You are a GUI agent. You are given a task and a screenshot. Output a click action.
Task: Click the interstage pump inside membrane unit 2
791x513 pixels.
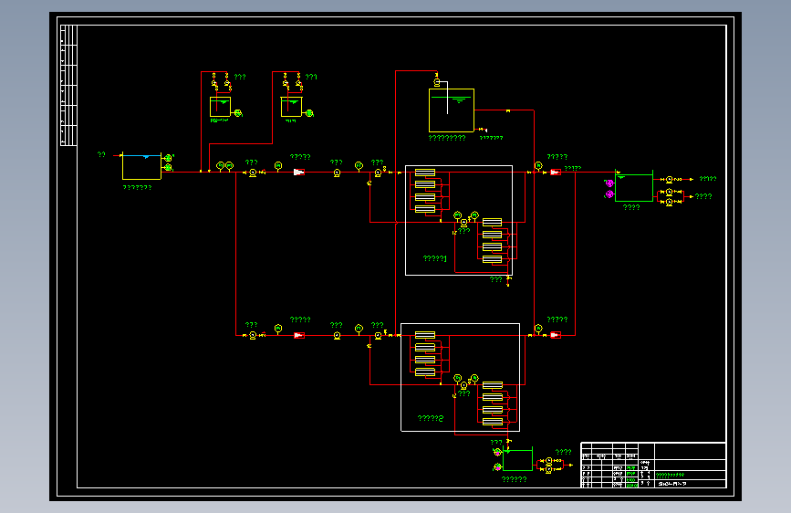464,386
